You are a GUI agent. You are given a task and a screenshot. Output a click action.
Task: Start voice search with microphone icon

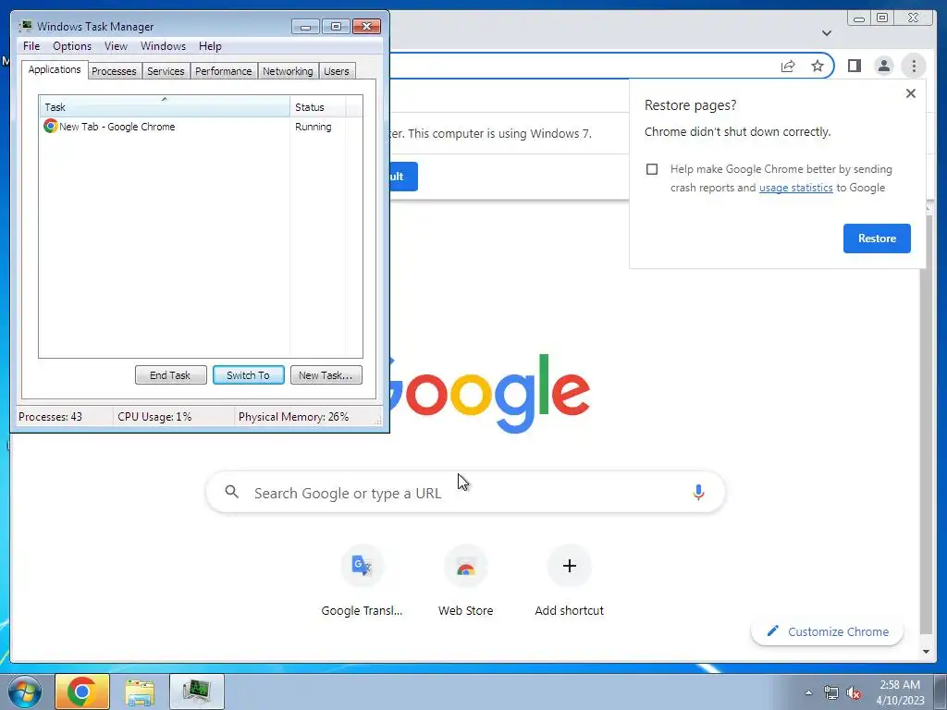pyautogui.click(x=698, y=493)
